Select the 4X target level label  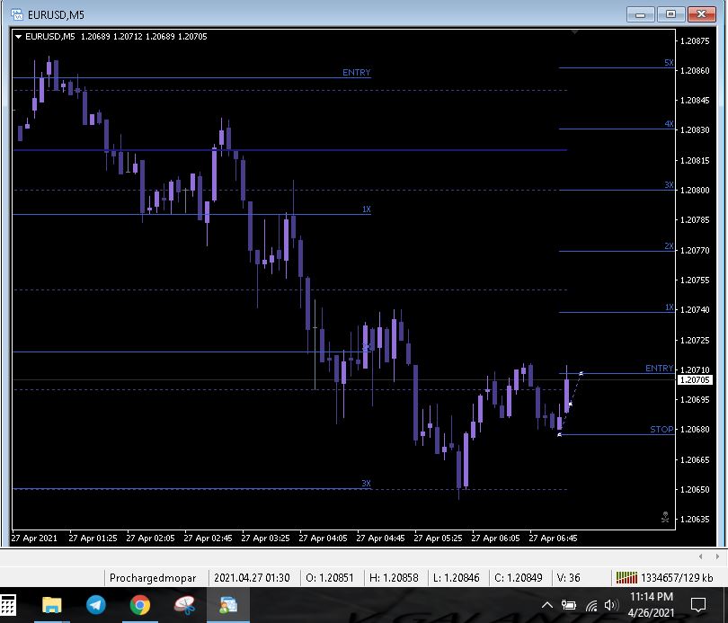[669, 124]
